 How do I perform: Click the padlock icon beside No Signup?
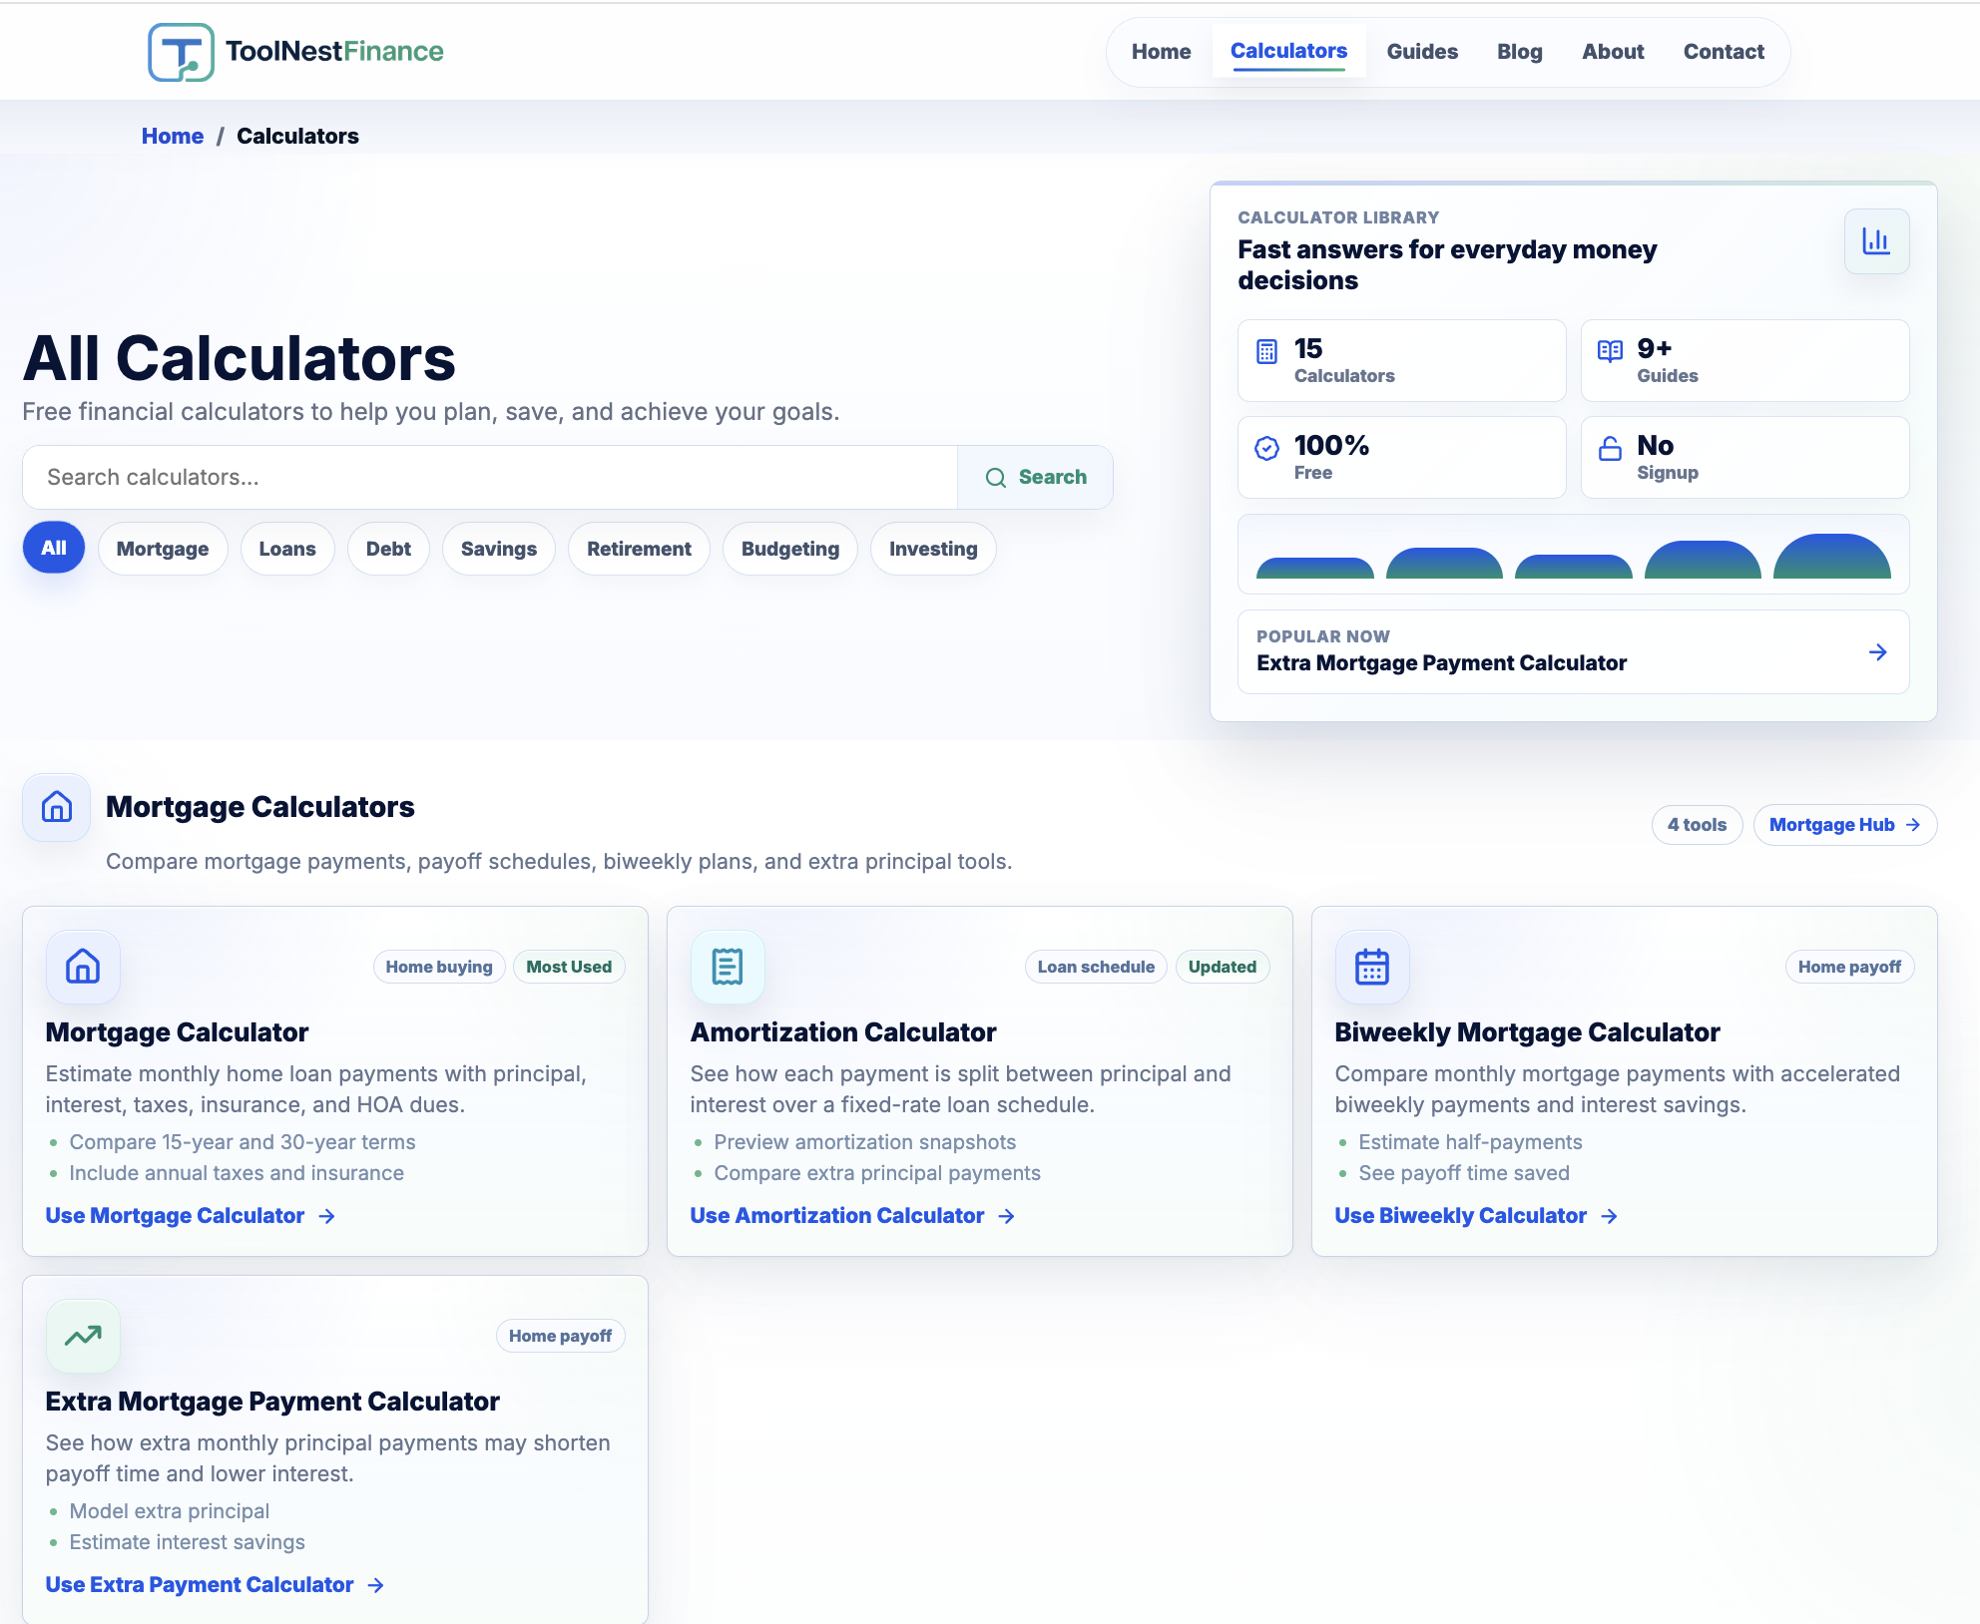(x=1610, y=449)
